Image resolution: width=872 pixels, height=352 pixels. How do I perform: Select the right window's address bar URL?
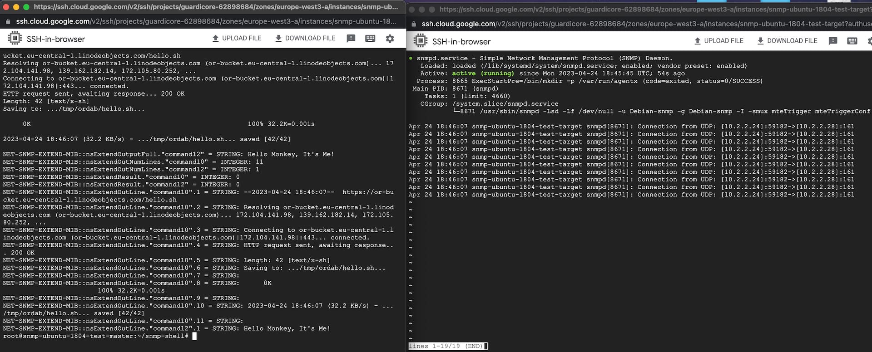click(645, 24)
